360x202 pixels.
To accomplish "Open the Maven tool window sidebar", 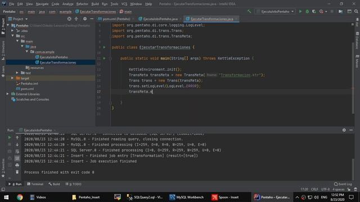I will pos(357,61).
